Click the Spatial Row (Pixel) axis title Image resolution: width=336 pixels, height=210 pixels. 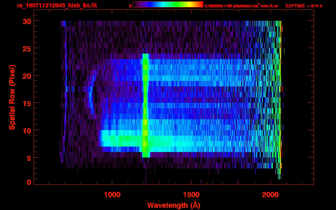click(x=12, y=97)
